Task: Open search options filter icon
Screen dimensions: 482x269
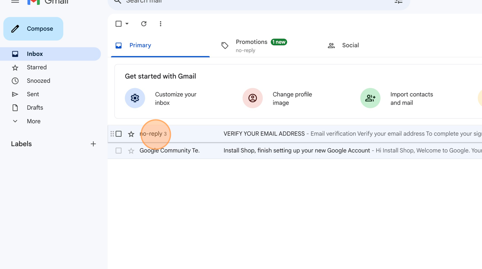Action: point(399,2)
